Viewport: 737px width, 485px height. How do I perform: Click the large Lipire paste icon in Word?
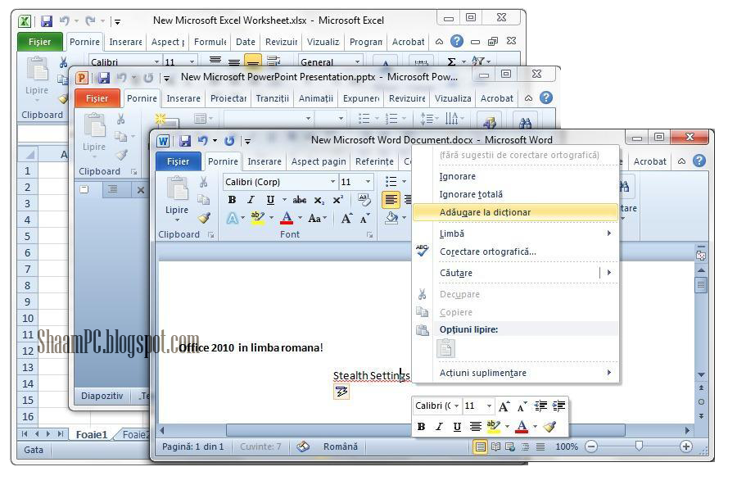click(x=178, y=189)
